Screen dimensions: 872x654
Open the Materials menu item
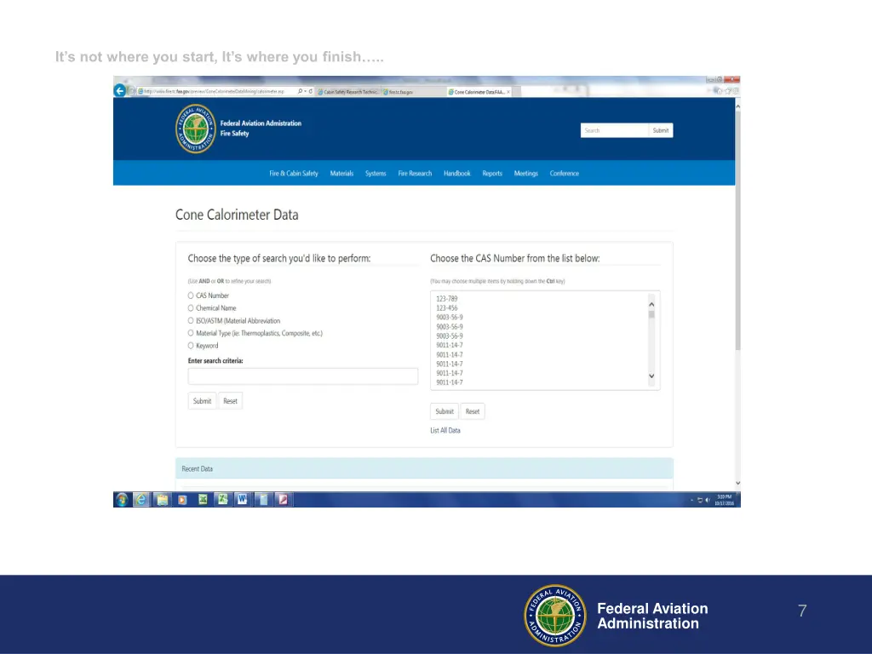[x=341, y=174]
